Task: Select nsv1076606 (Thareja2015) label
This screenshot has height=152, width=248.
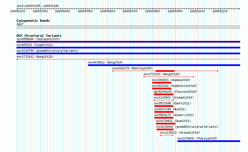Action: point(197,138)
